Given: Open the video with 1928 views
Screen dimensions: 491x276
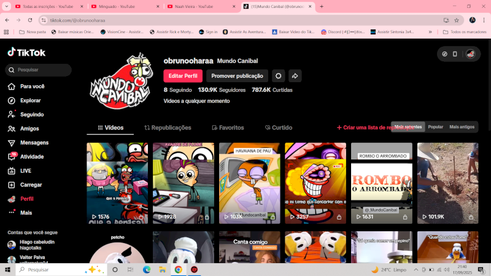Looking at the screenshot, I should tap(184, 183).
